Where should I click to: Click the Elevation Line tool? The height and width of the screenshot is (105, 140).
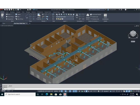pos(95,19)
